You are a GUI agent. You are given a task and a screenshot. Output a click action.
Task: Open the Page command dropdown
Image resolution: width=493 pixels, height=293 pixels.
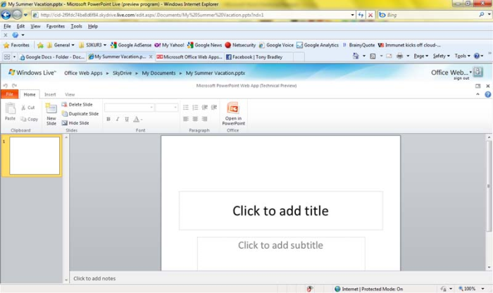point(420,56)
